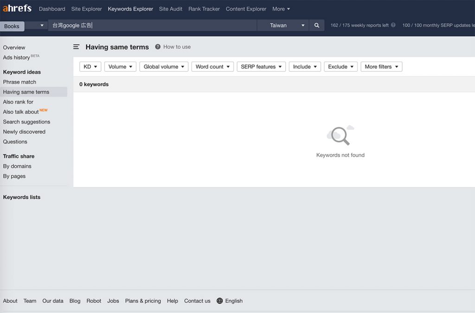475x313 pixels.
Task: Click into the keyword search field
Action: point(152,26)
